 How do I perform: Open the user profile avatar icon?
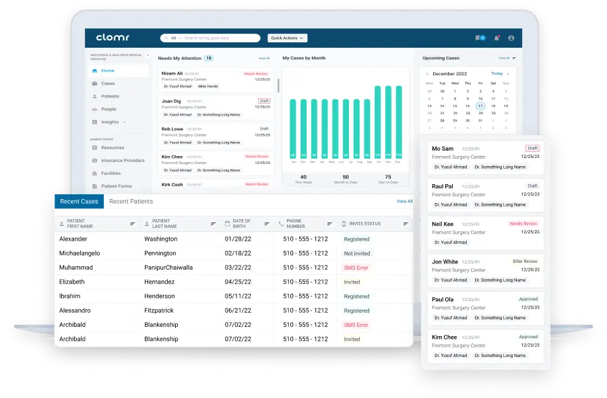pos(511,38)
